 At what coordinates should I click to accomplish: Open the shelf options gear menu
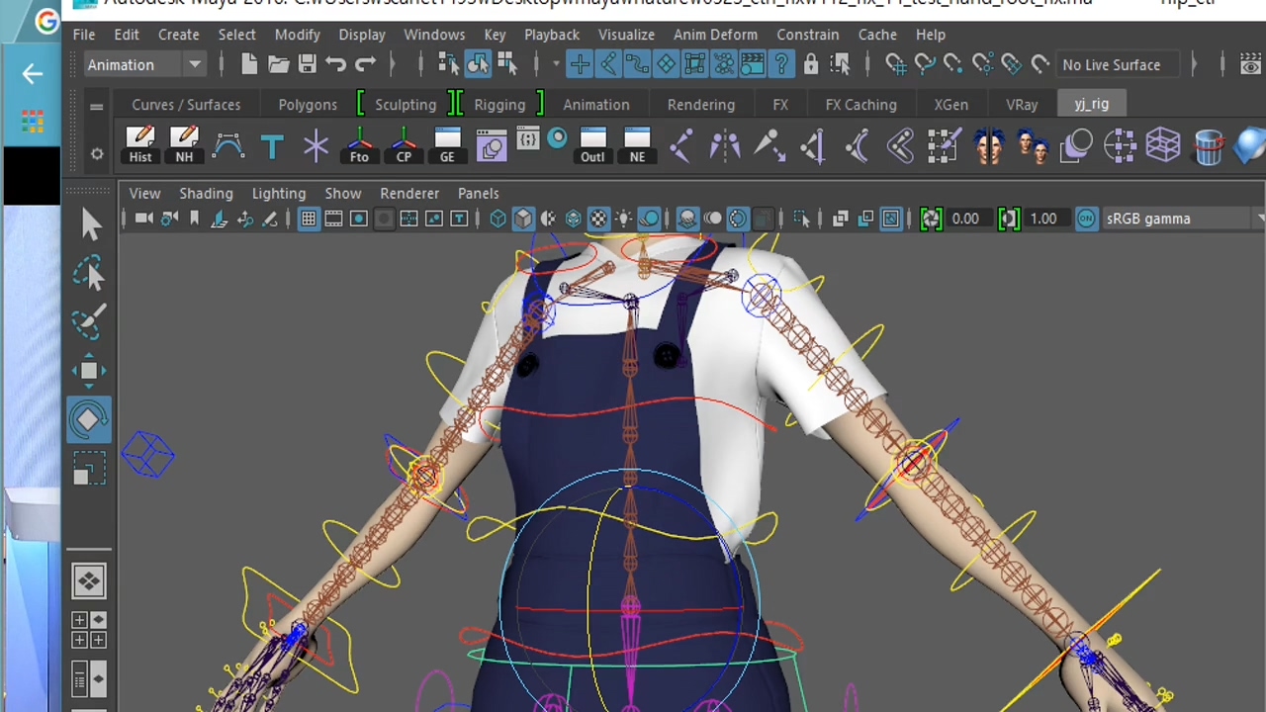coord(97,154)
